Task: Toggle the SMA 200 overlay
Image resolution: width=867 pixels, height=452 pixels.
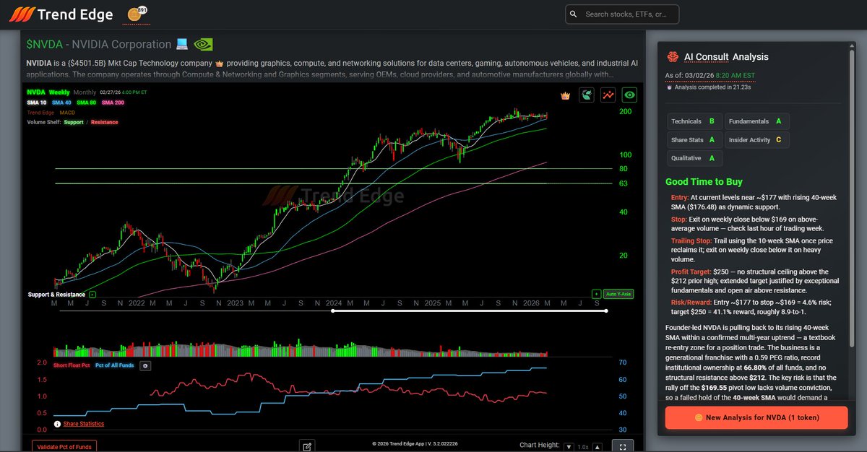Action: point(113,103)
